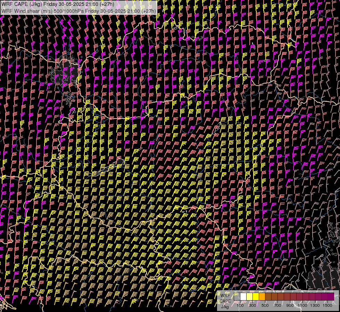The height and width of the screenshot is (312, 340).
Task: Click the CAPE word in the legend
Action: coord(225,301)
